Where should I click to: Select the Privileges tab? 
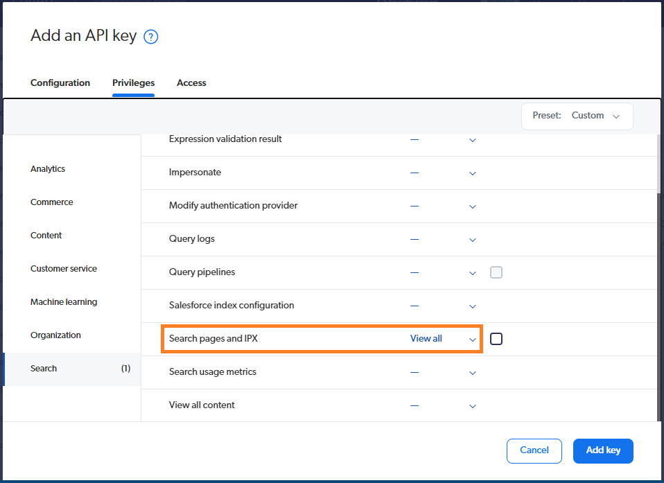pyautogui.click(x=133, y=82)
